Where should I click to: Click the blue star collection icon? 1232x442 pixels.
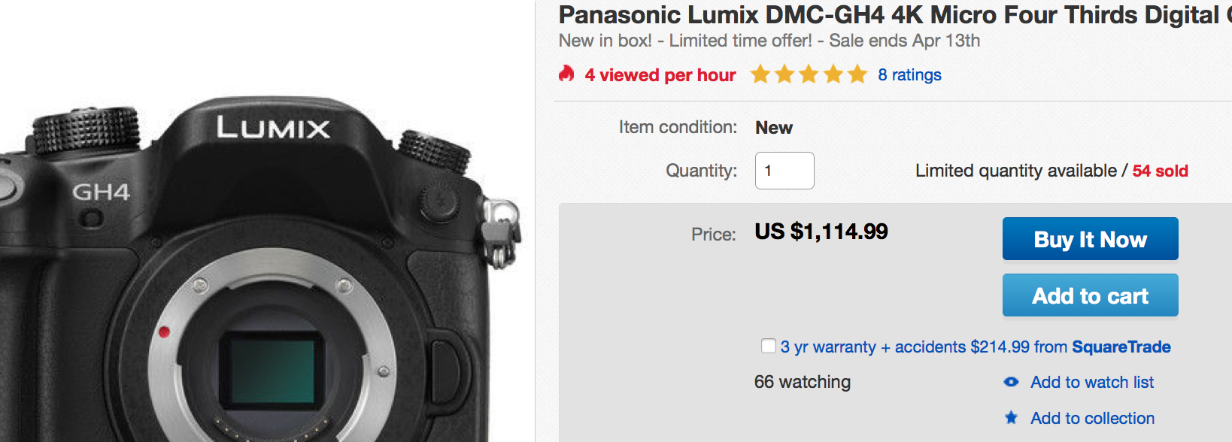click(1010, 418)
